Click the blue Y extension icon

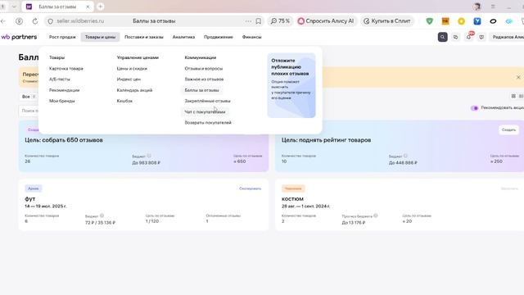pos(477,21)
